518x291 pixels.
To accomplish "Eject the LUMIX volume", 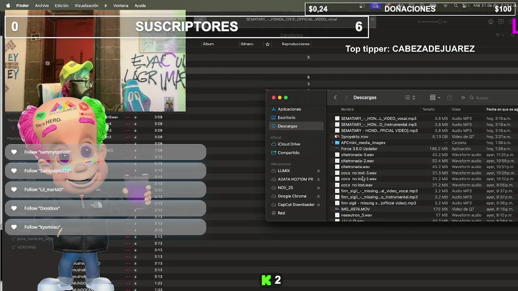I will pyautogui.click(x=318, y=171).
